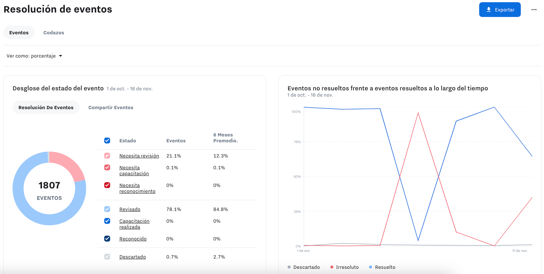Click the 12.3% six-month average value

tap(221, 156)
